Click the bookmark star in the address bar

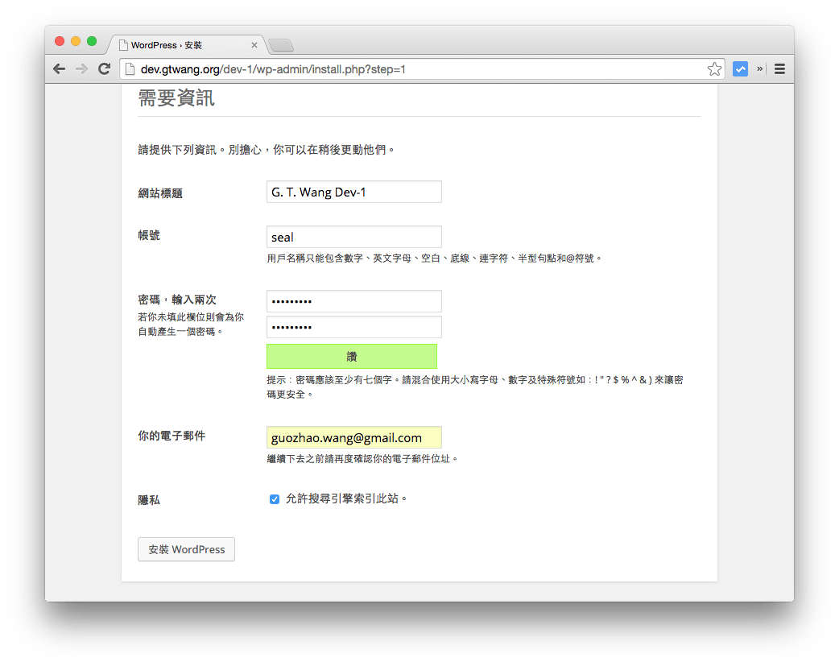(x=714, y=68)
